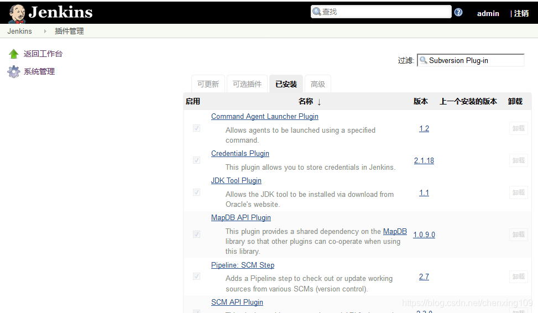
Task: Click version 1.2 link
Action: coord(424,129)
